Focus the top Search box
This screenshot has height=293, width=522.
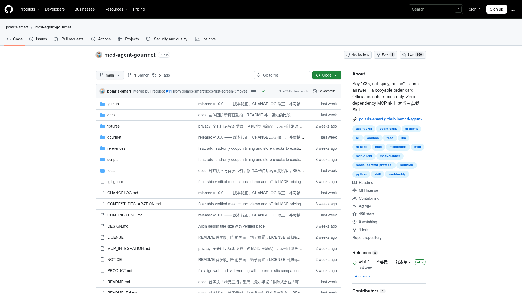point(436,9)
